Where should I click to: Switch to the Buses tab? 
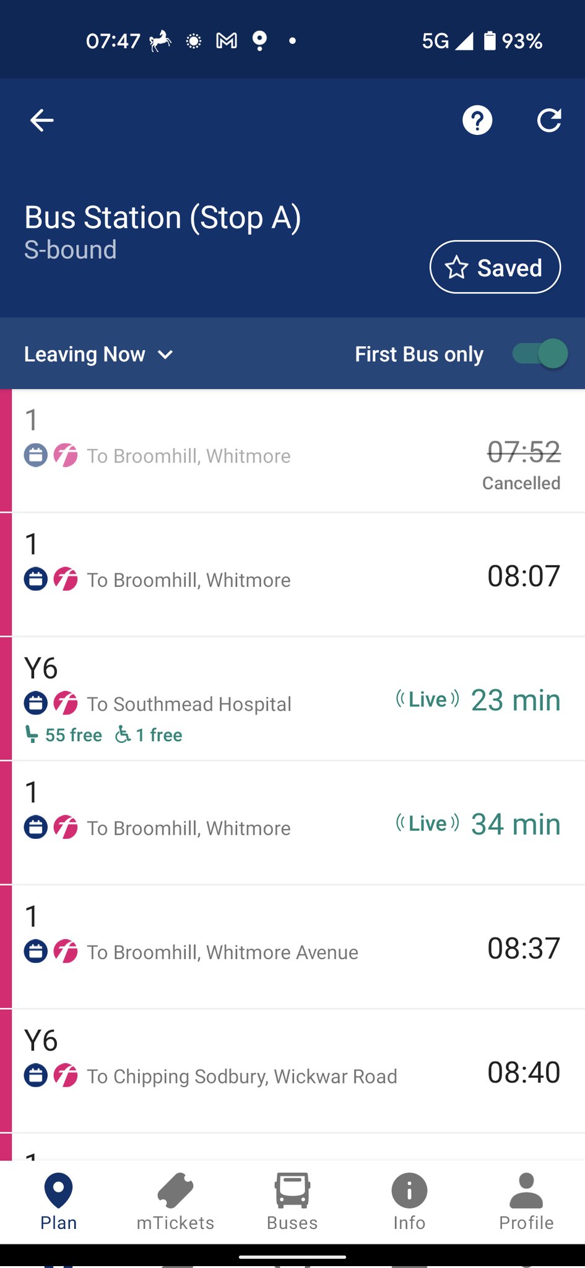point(292,1202)
